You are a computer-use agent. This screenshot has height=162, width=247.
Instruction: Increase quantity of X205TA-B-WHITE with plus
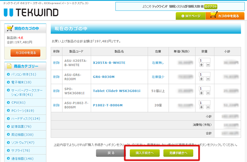tap(202, 65)
